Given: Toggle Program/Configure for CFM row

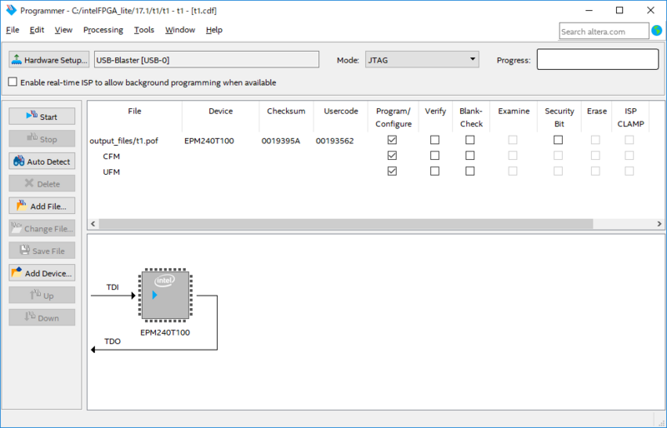Looking at the screenshot, I should (392, 156).
